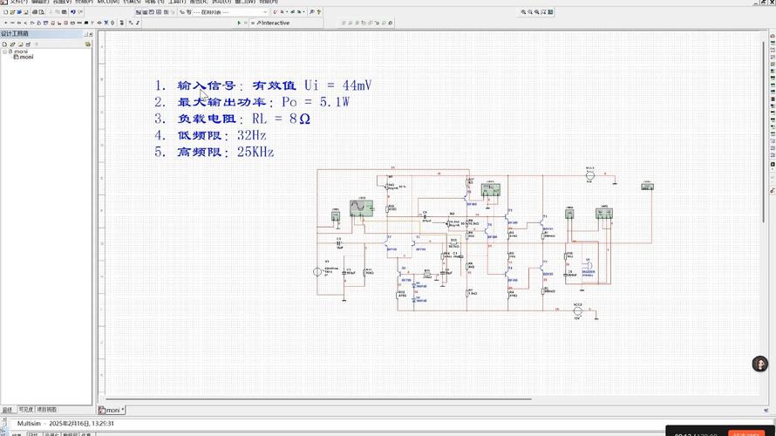The image size is (776, 436).
Task: Click the new design icon in the Design Toolbox
Action: pos(4,43)
